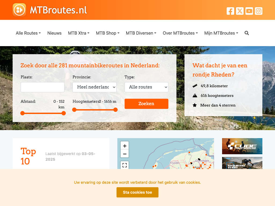Image resolution: width=275 pixels, height=206 pixels.
Task: Focus the Plaats input field
Action: coord(42,87)
